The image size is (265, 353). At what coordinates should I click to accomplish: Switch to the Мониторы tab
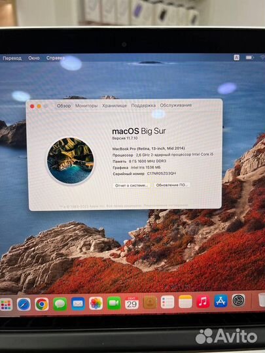[x=86, y=106]
